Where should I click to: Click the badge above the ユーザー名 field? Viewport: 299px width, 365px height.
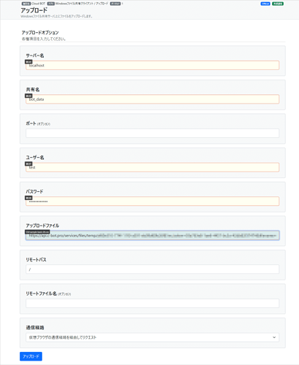click(28, 164)
